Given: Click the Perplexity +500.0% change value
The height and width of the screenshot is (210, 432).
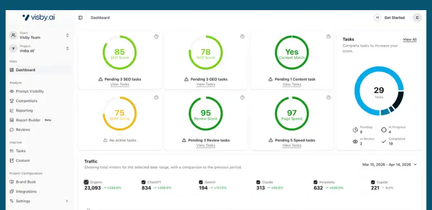Looking at the screenshot, I should (335, 188).
